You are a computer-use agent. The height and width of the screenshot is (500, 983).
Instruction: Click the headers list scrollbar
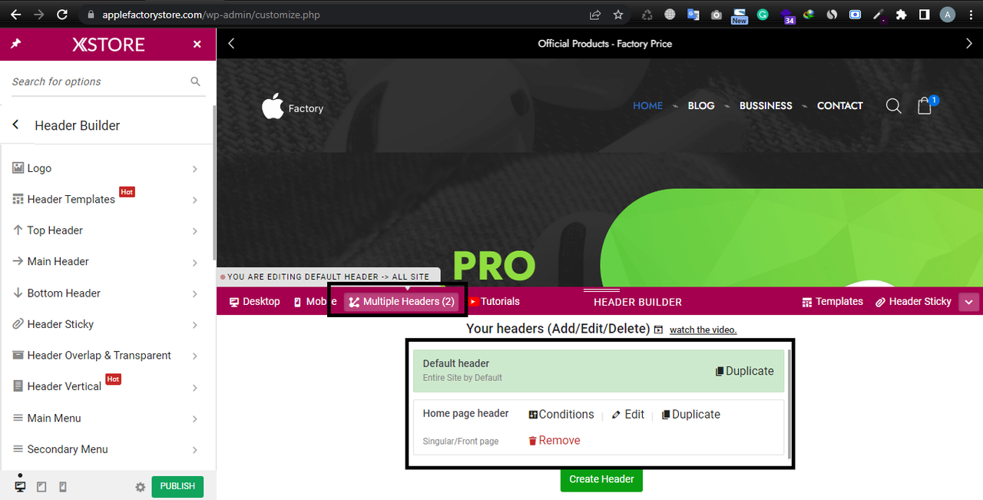point(789,404)
